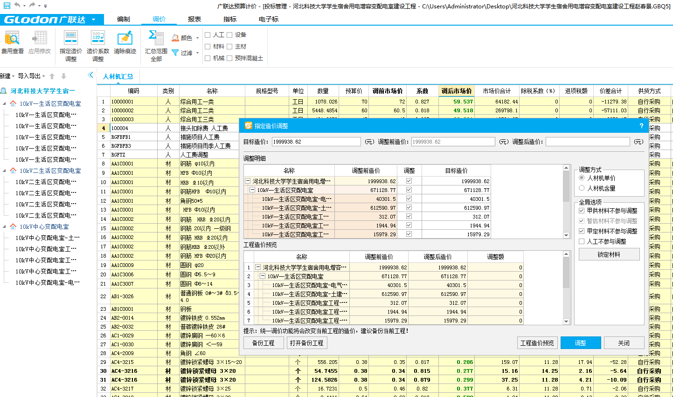
Task: Click the 工程造价预览 button
Action: 537,343
